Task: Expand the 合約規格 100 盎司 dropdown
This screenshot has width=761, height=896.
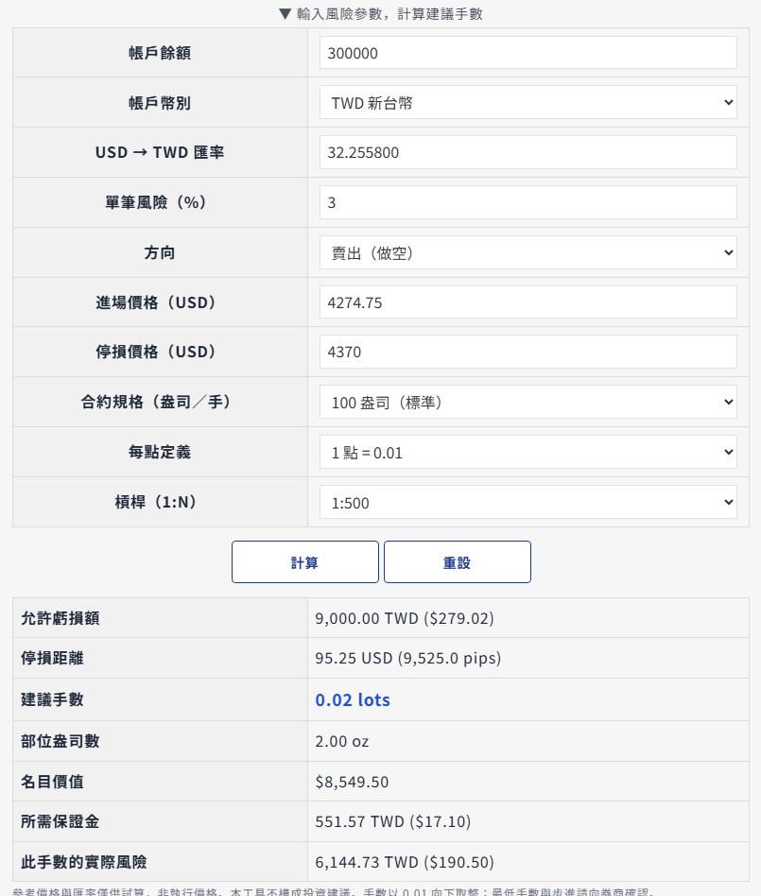Action: (528, 402)
